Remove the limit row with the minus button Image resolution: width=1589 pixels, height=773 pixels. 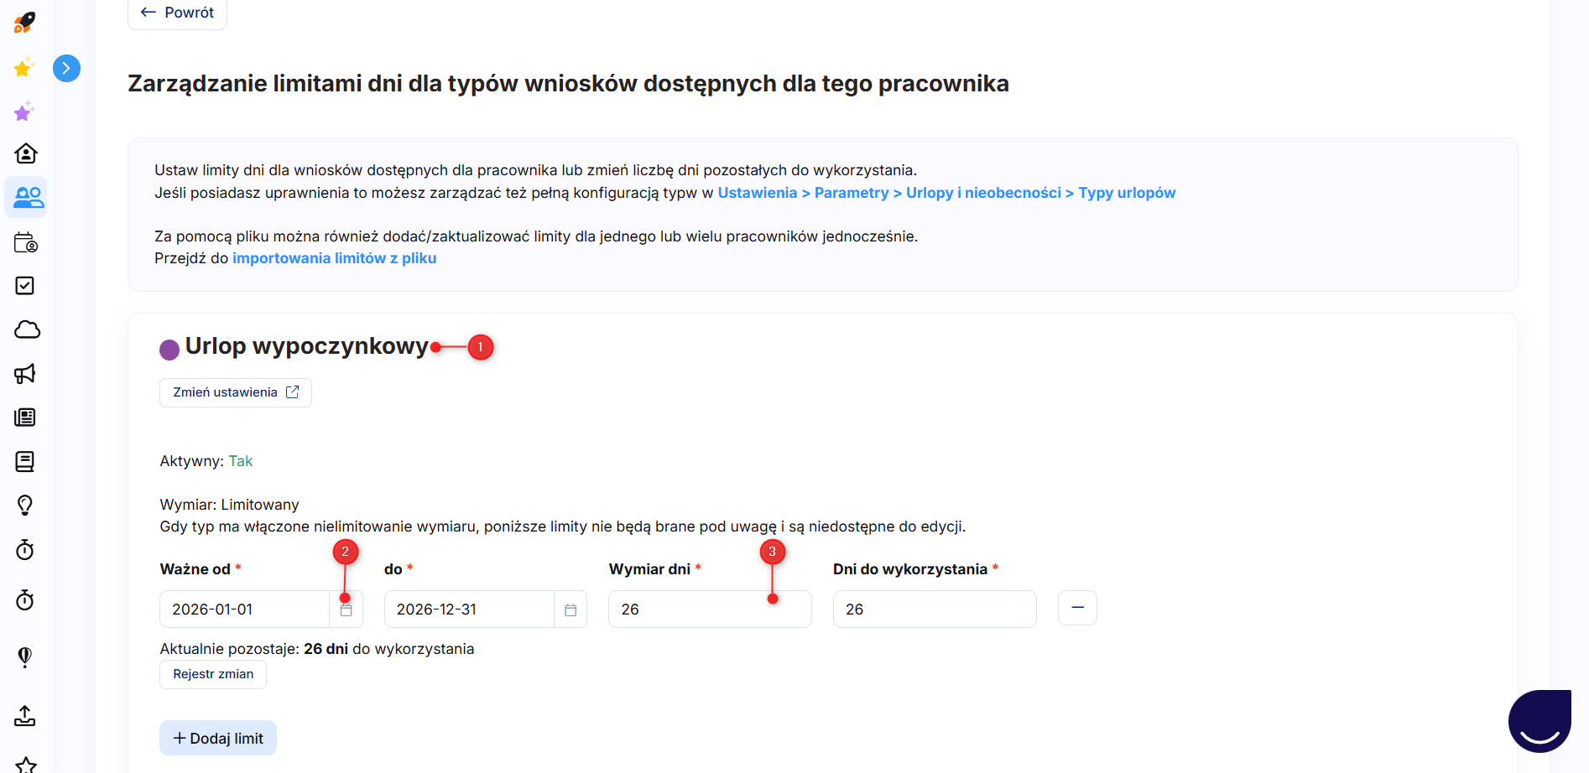click(1077, 608)
